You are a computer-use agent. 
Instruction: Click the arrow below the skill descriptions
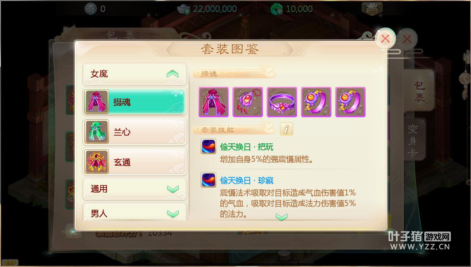tap(282, 217)
